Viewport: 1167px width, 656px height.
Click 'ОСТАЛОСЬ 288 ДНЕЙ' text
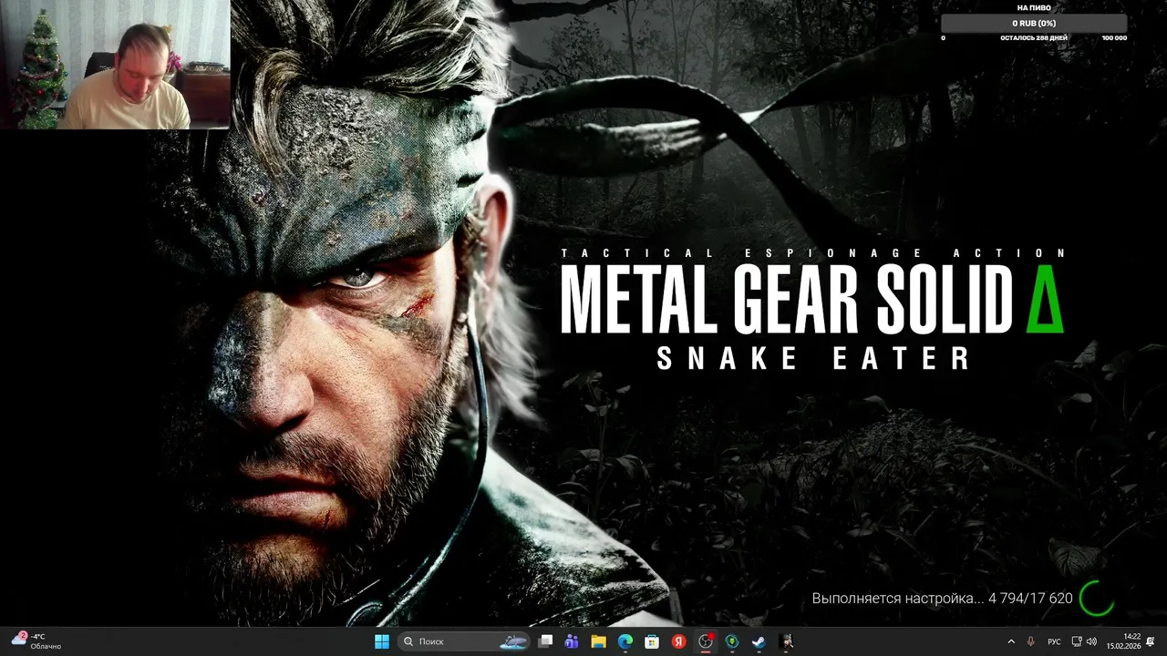pos(1034,38)
